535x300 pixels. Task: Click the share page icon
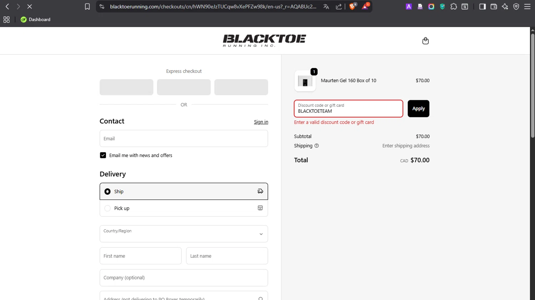(338, 6)
